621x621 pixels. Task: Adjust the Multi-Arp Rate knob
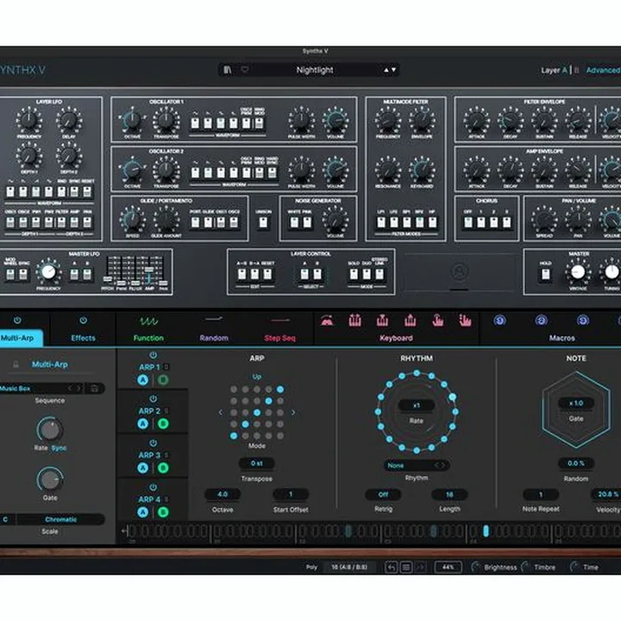(x=50, y=430)
